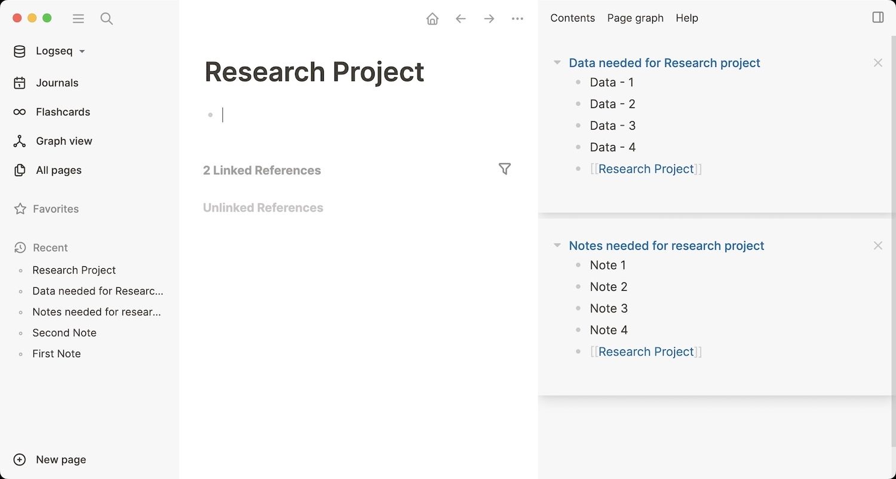
Task: Open the All pages list
Action: [x=57, y=170]
